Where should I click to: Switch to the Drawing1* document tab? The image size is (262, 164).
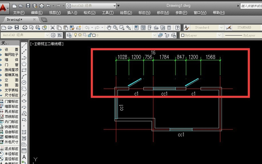point(15,20)
